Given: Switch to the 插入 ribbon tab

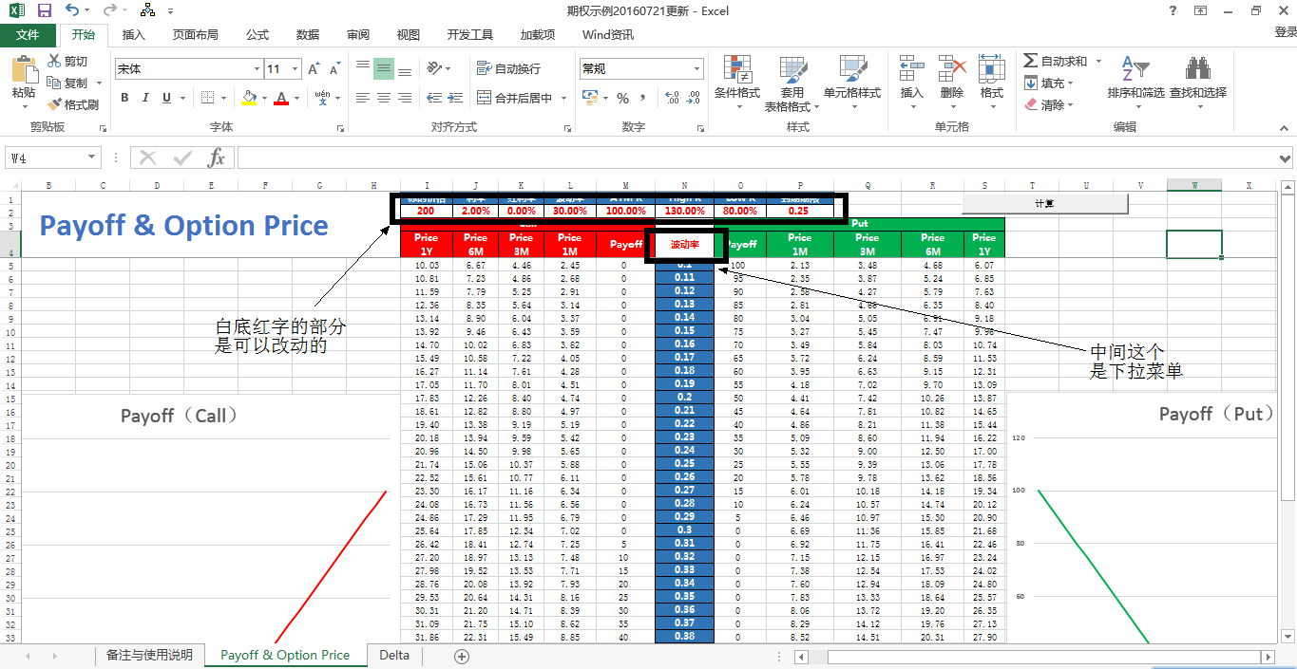Looking at the screenshot, I should [x=134, y=35].
